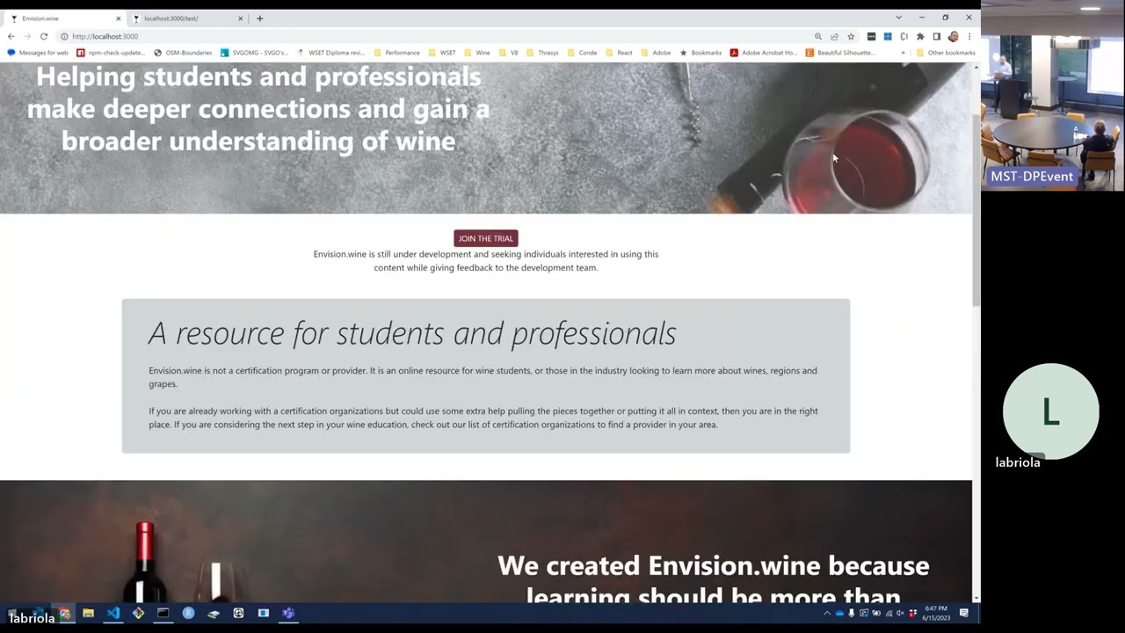This screenshot has width=1125, height=633.
Task: Open File Explorer from the taskbar
Action: pos(88,613)
